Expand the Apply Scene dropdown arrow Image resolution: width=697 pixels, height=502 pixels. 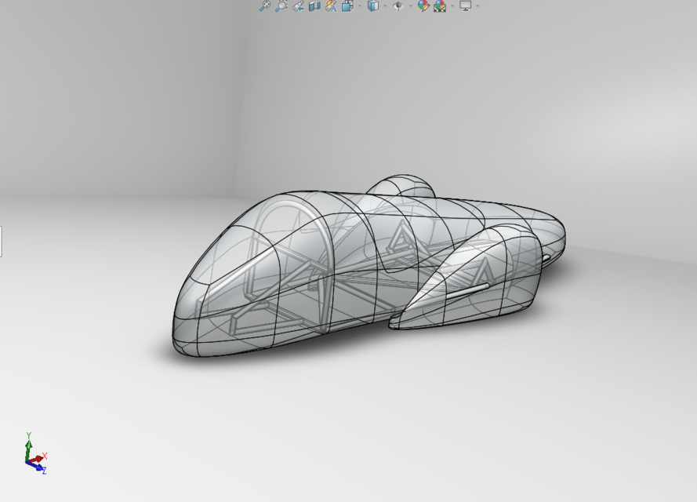point(452,5)
